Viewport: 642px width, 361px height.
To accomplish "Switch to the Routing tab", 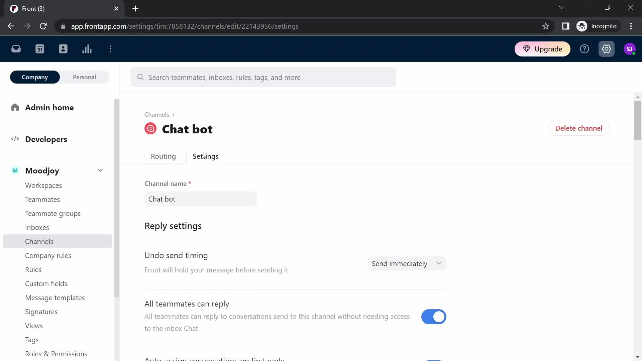I will coord(163,155).
